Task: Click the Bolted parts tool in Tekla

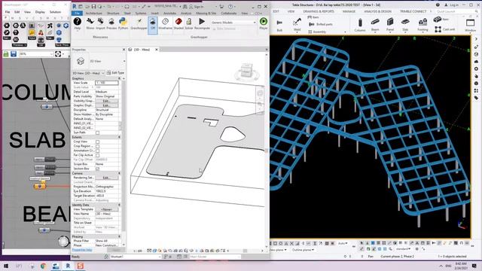Action: click(x=321, y=24)
